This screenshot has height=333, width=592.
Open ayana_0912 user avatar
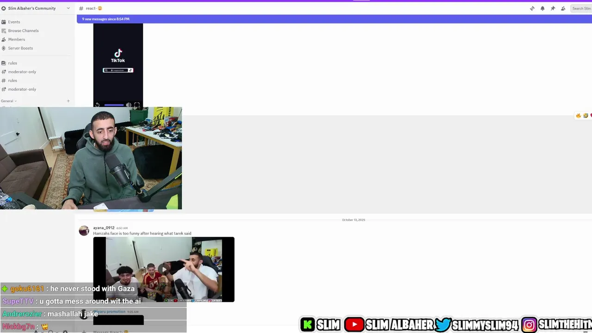click(x=84, y=231)
